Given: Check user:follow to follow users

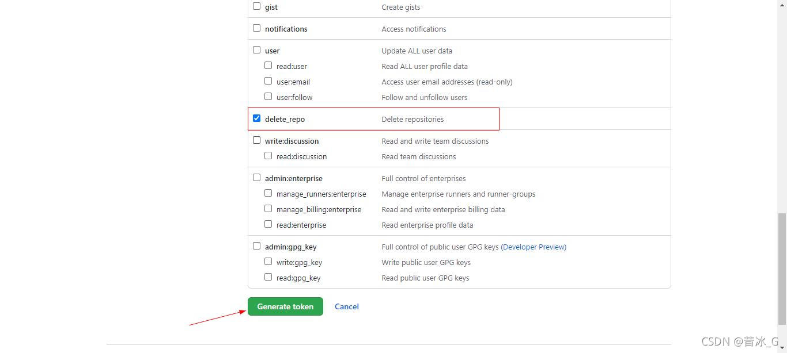Looking at the screenshot, I should (x=268, y=97).
